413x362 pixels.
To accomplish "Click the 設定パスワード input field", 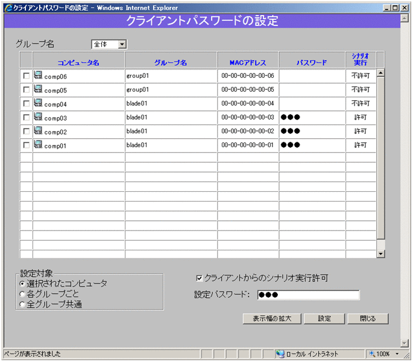I will [x=309, y=295].
